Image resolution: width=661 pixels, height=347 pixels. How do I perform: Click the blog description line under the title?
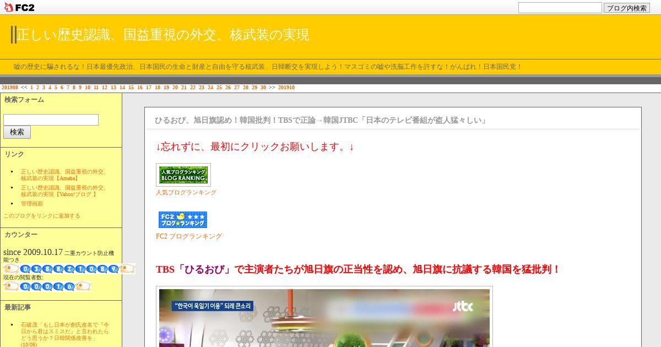[268, 67]
